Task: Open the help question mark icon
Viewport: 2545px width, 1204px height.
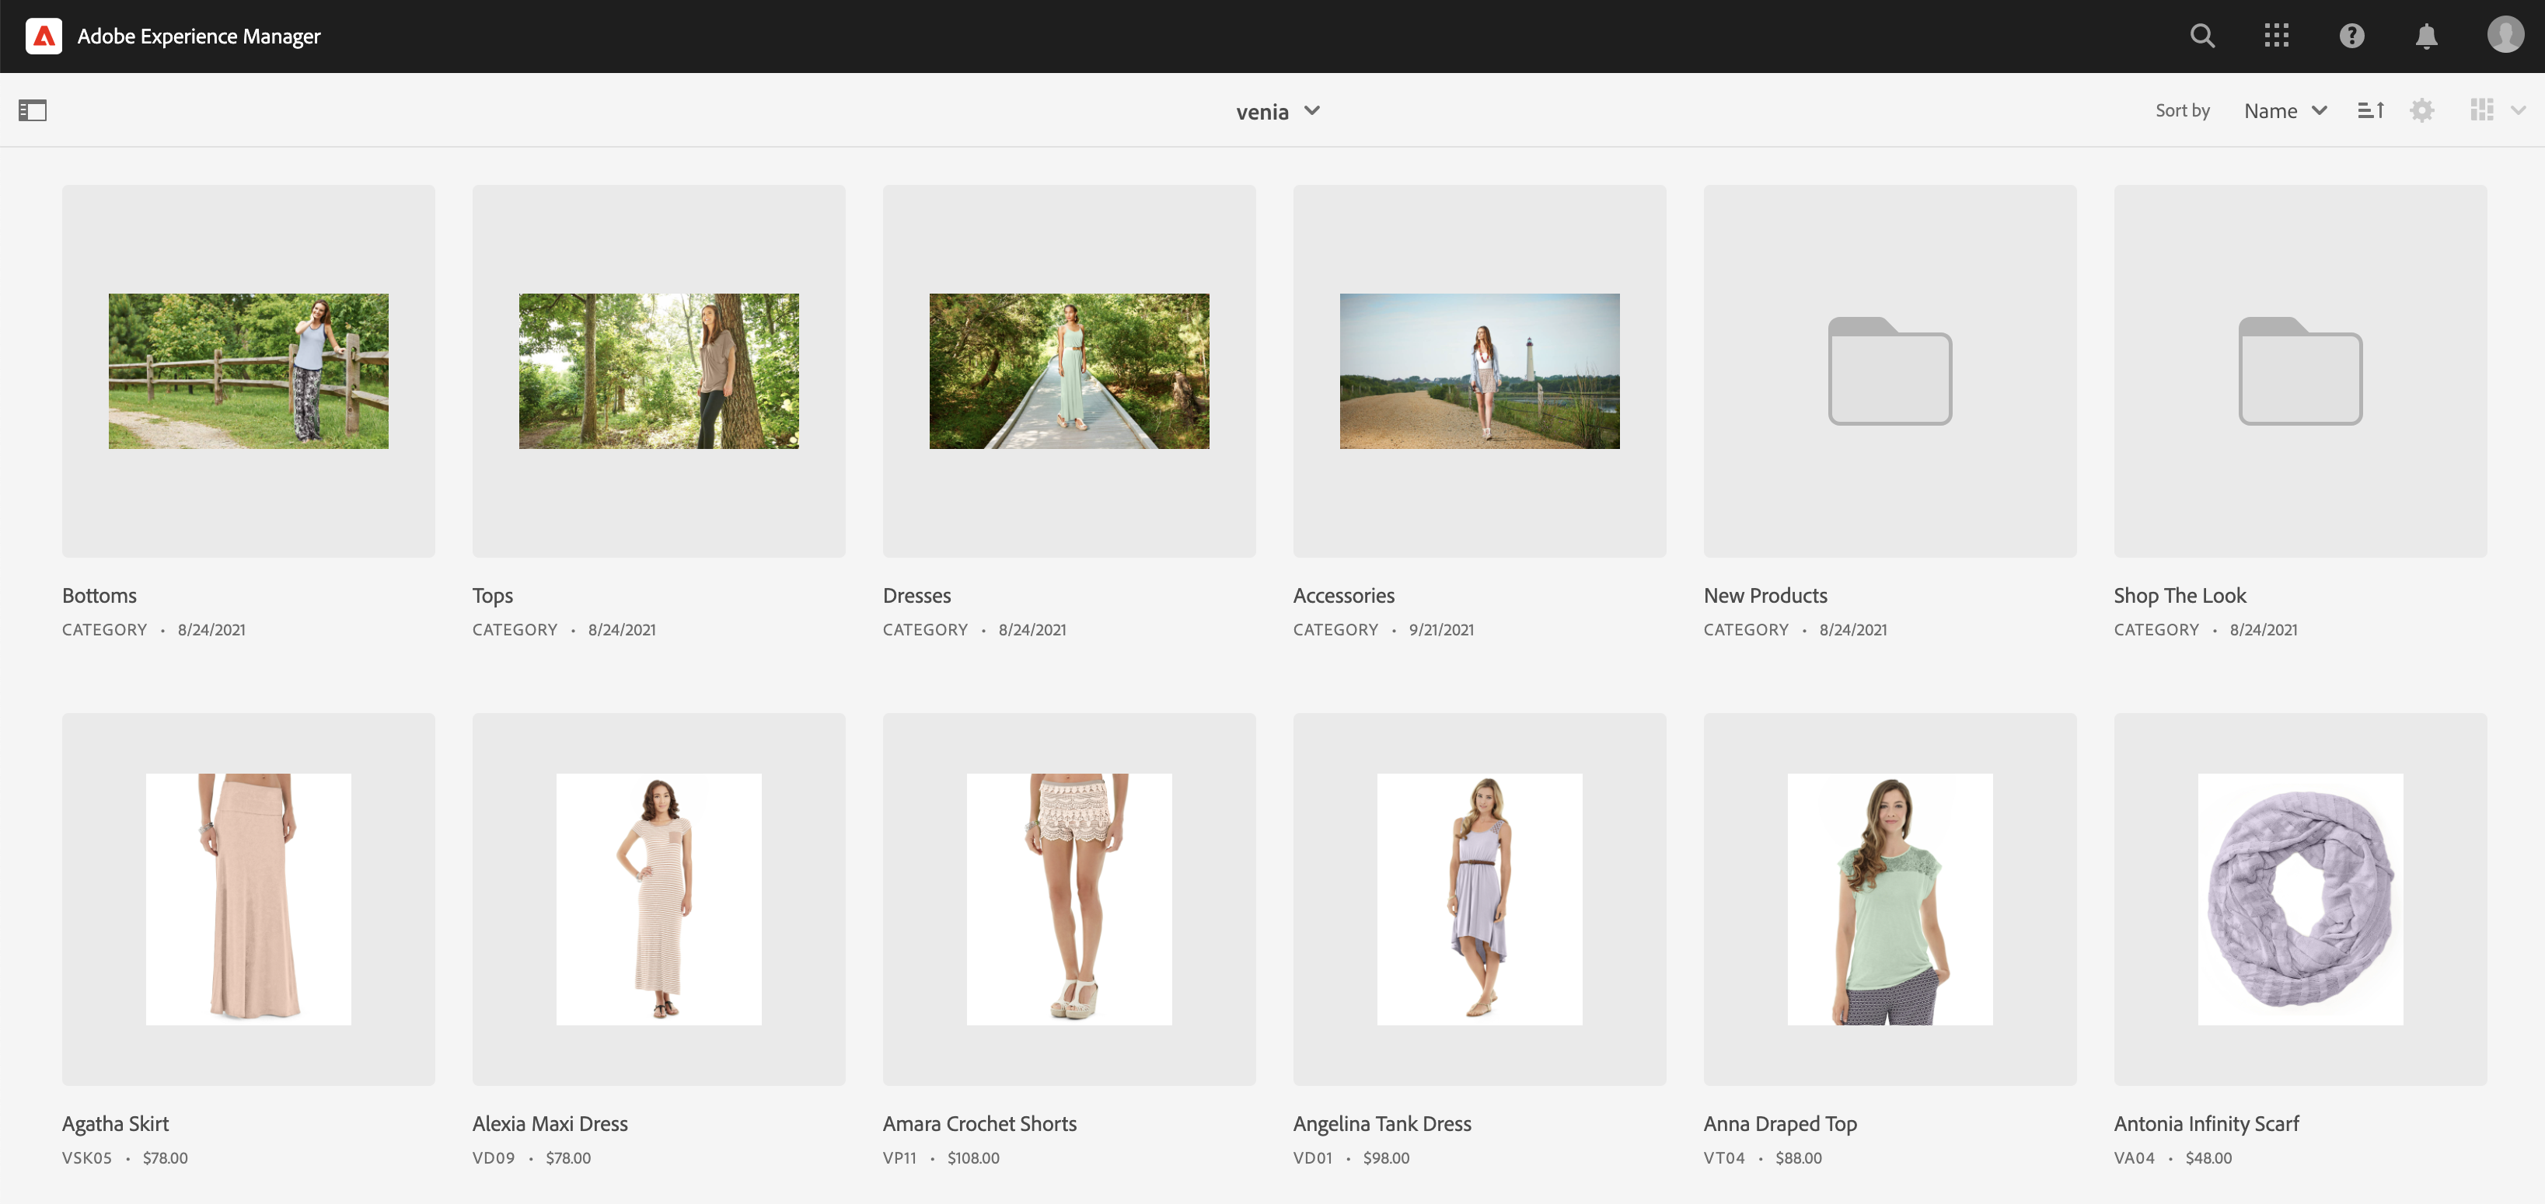Action: [2351, 37]
